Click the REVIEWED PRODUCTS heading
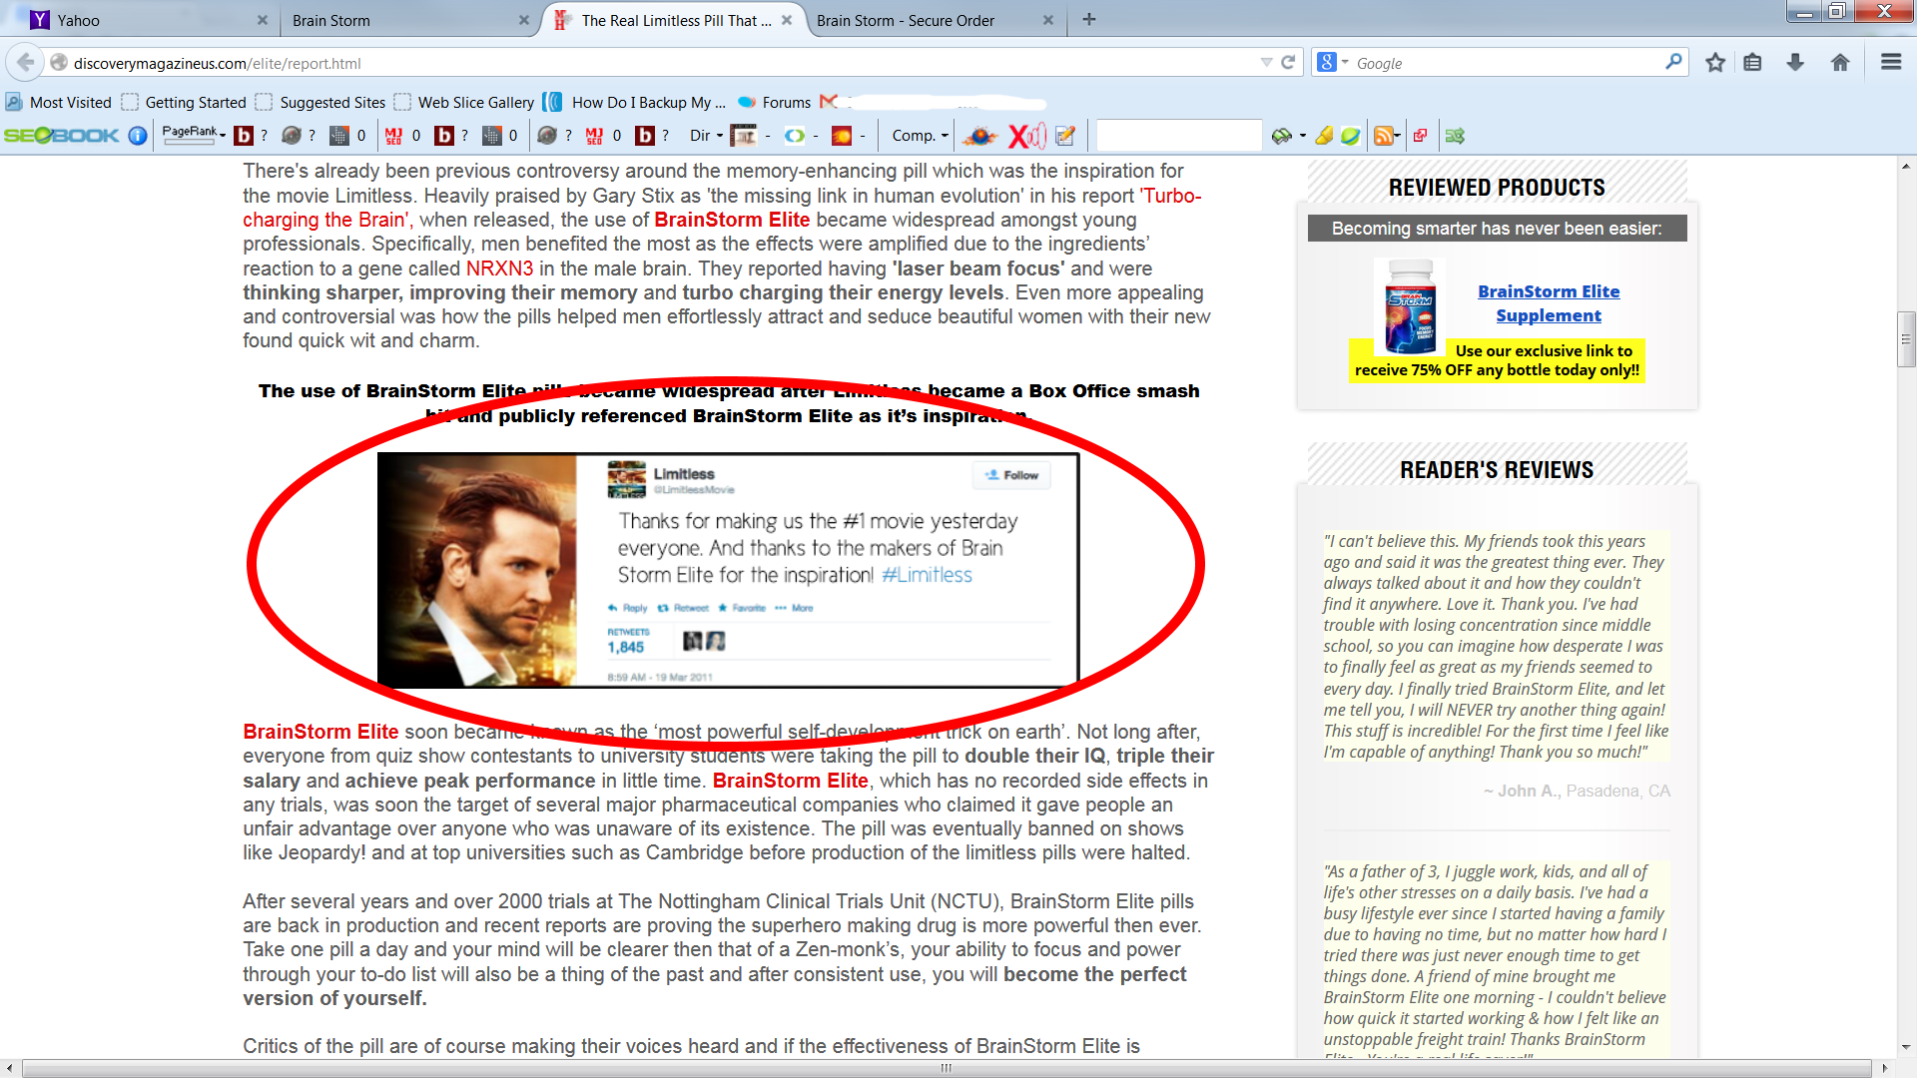Image resolution: width=1917 pixels, height=1078 pixels. (1497, 188)
